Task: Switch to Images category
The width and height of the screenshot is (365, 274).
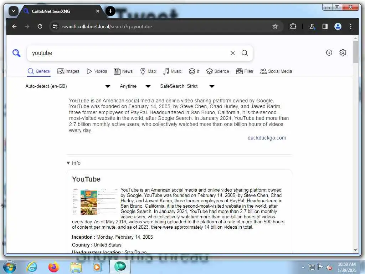Action: (68, 71)
